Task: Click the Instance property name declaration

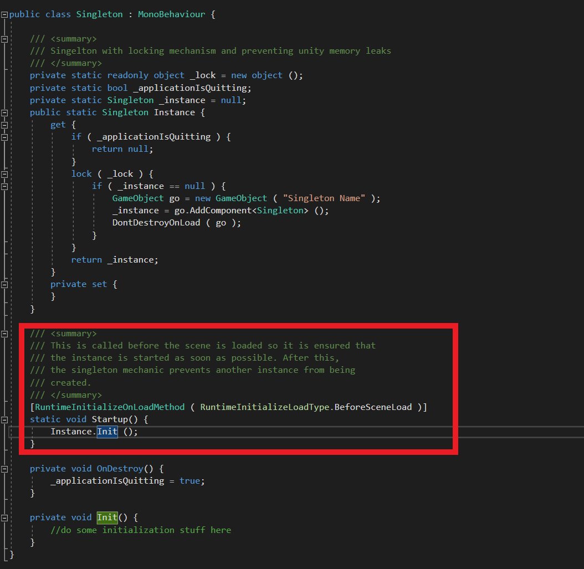Action: point(175,112)
